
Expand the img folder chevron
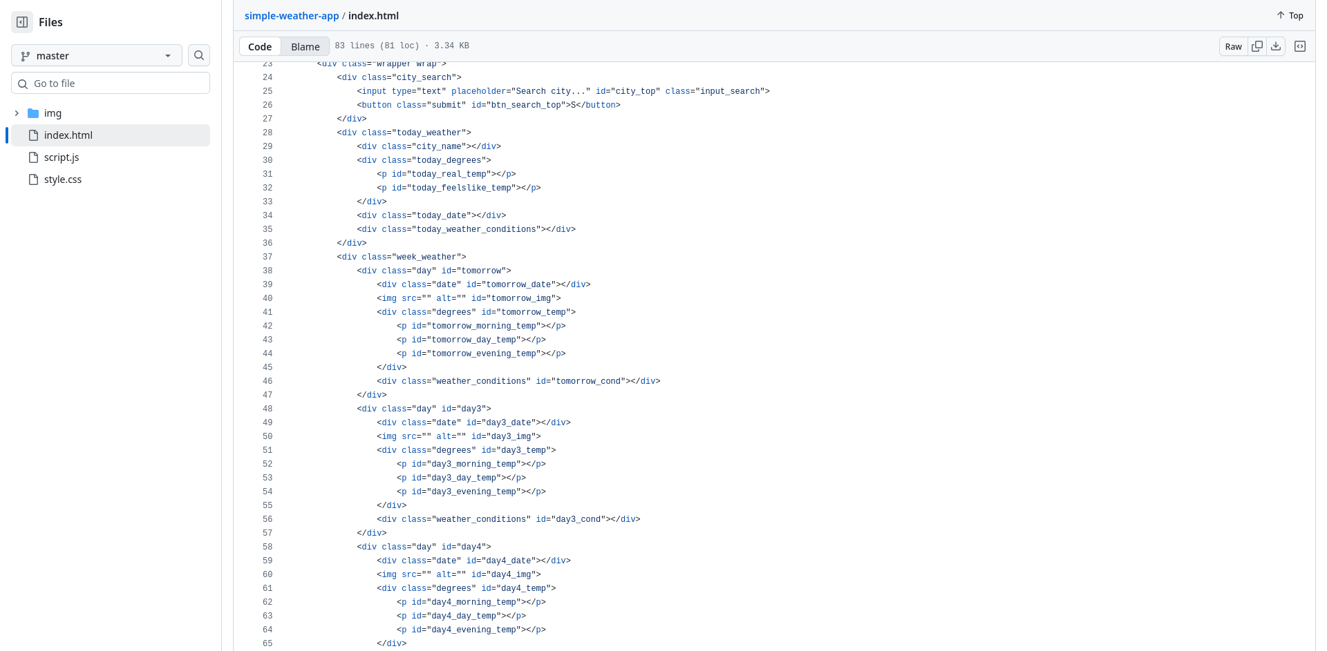coord(17,113)
